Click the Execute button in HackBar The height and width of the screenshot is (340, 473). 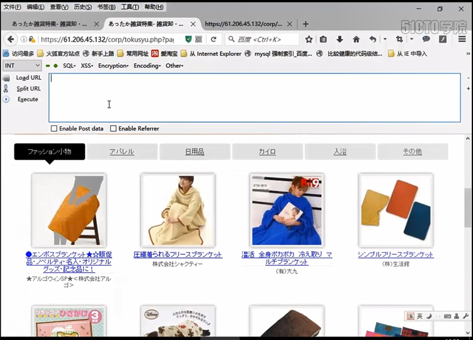coord(28,99)
